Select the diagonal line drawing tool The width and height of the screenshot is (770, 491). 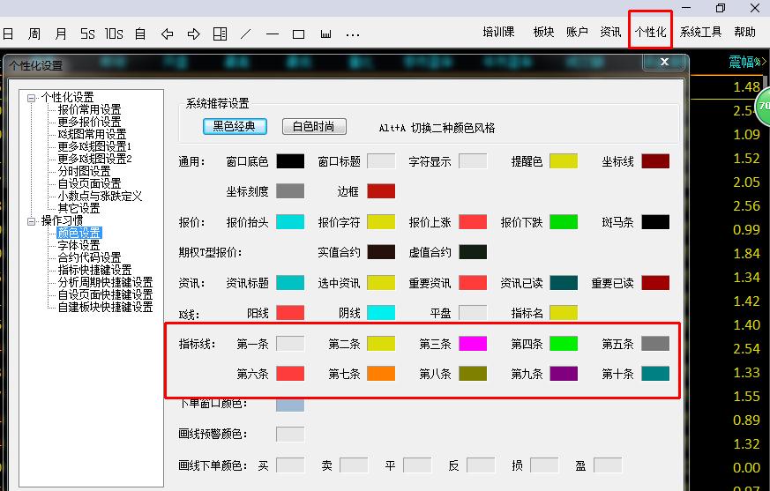[246, 34]
